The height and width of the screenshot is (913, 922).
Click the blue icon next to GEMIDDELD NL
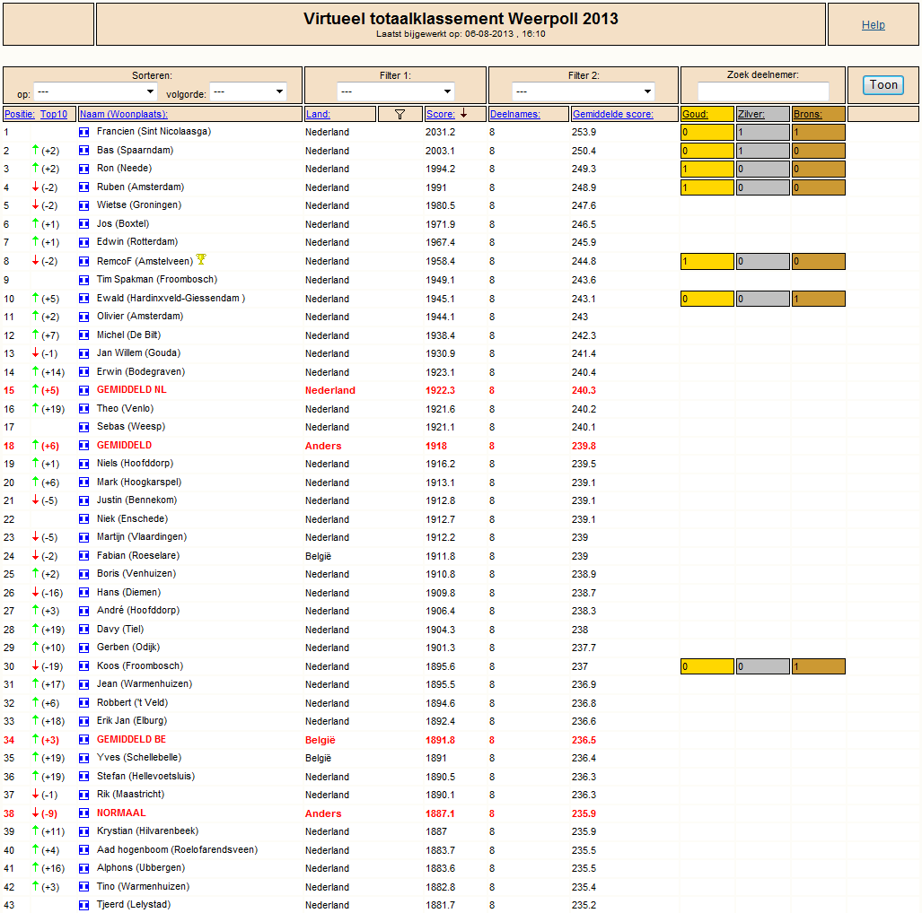[x=84, y=390]
